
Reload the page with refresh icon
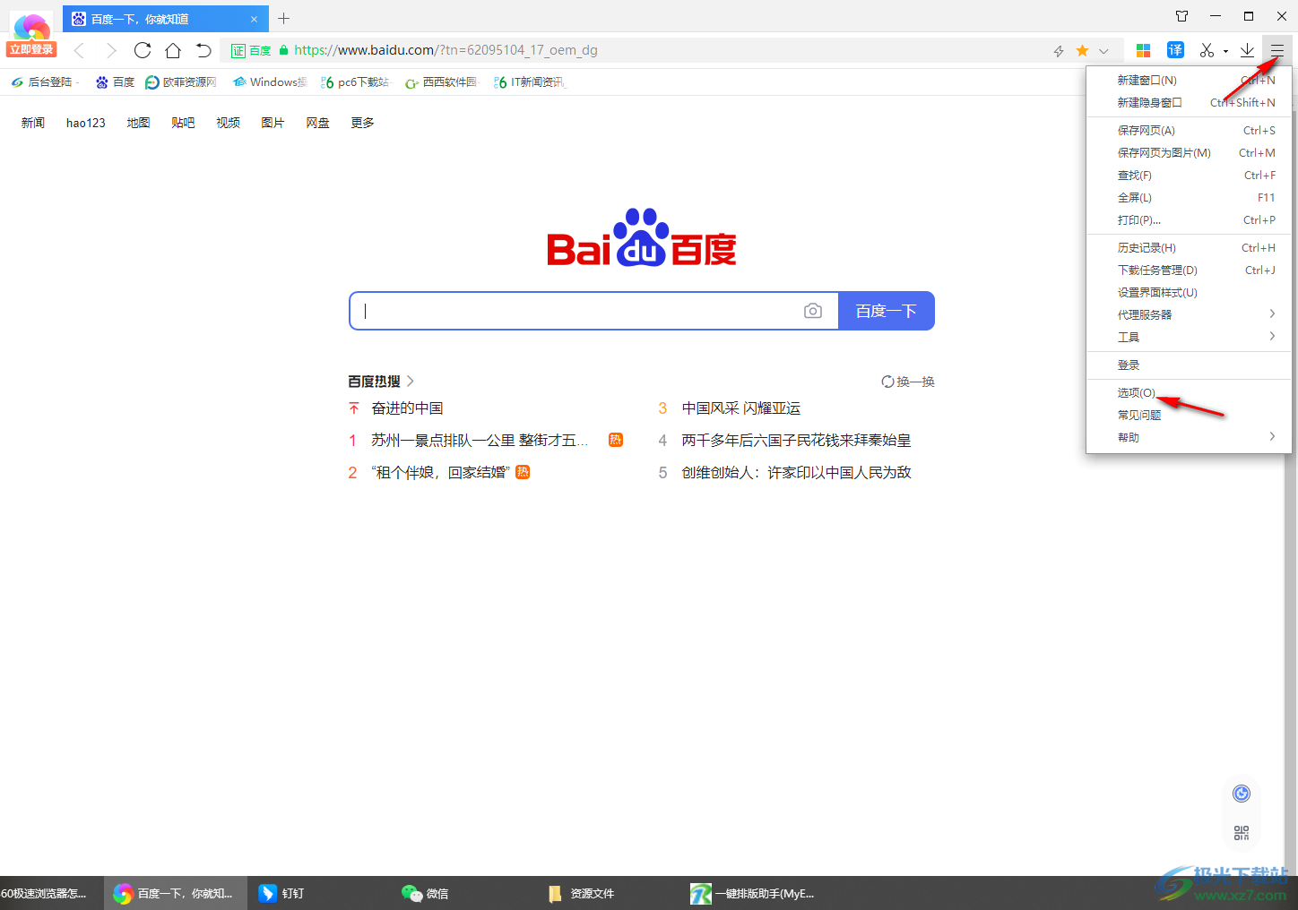click(143, 50)
